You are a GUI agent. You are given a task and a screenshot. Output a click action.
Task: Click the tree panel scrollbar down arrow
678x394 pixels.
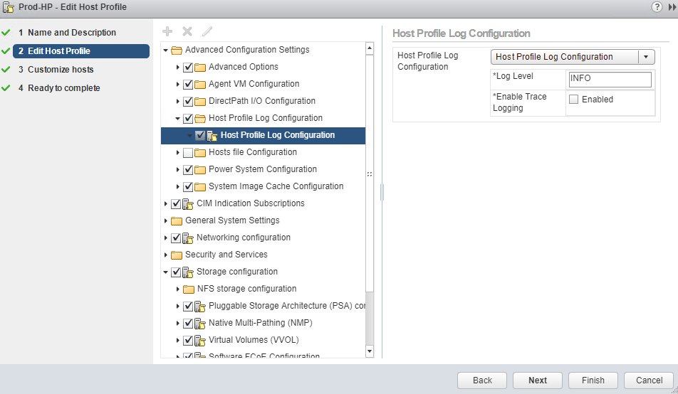coord(369,351)
